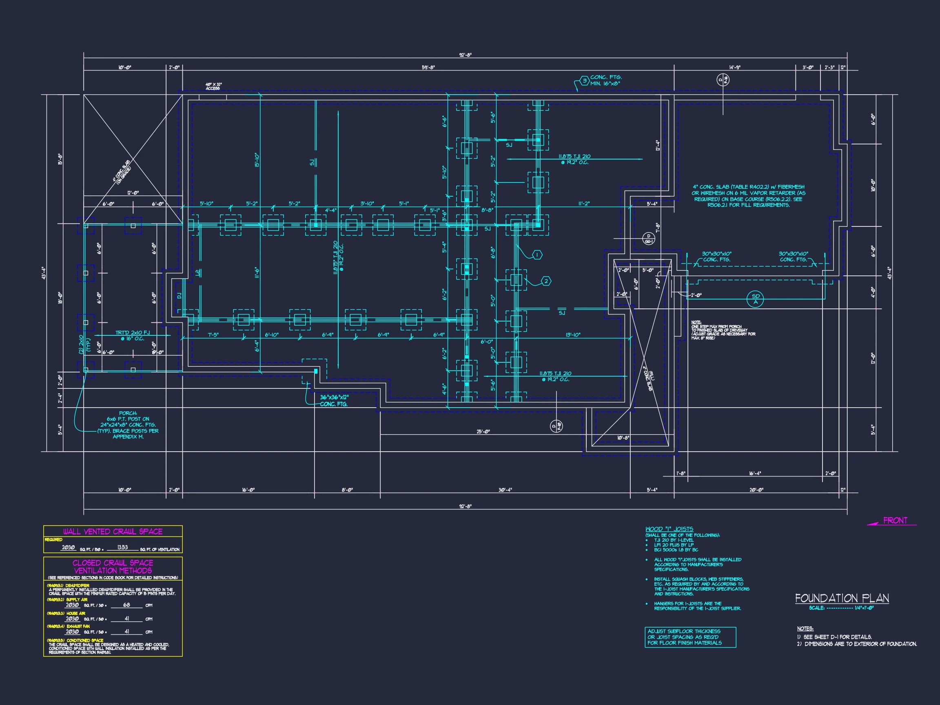Click the circled SD A detail marker
The height and width of the screenshot is (705, 940).
(x=755, y=299)
